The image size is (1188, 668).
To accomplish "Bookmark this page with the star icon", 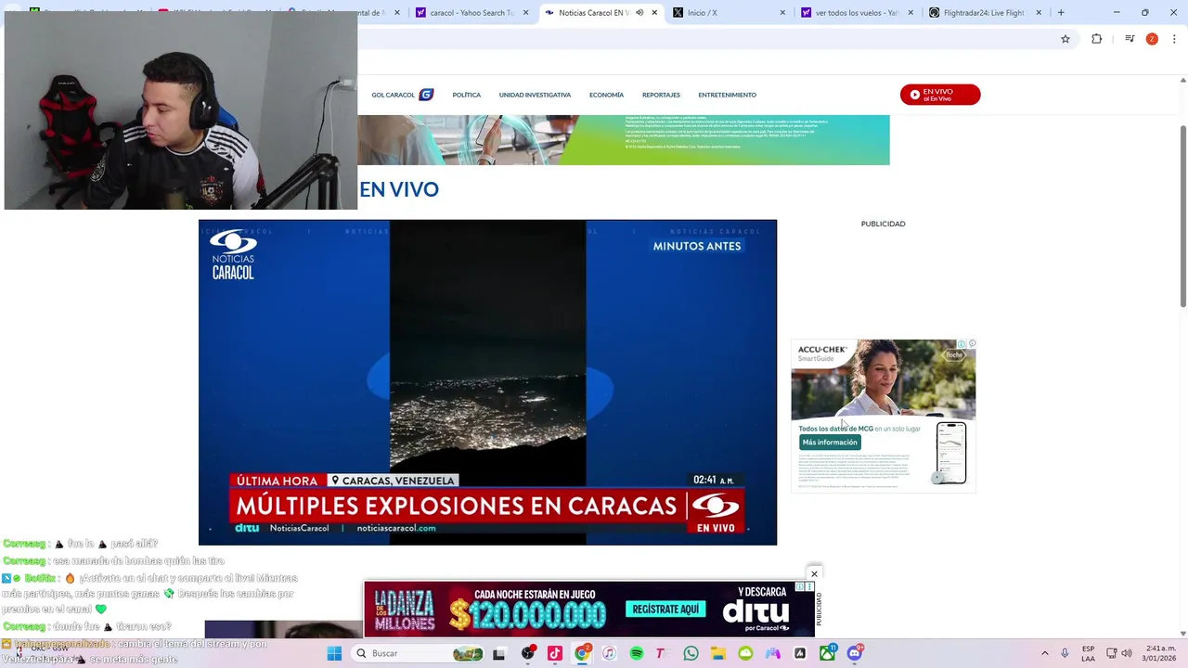I will click(1065, 39).
